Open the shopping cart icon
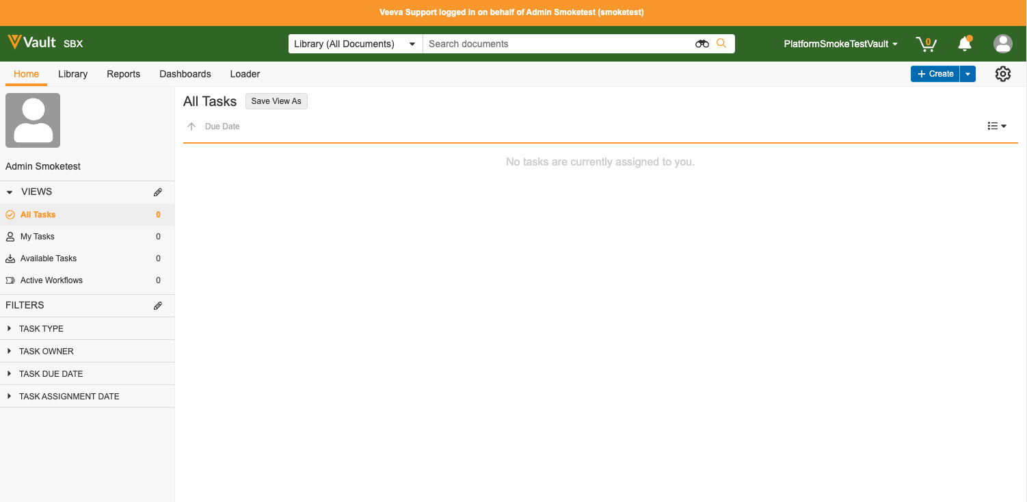This screenshot has height=502, width=1027. (x=926, y=44)
